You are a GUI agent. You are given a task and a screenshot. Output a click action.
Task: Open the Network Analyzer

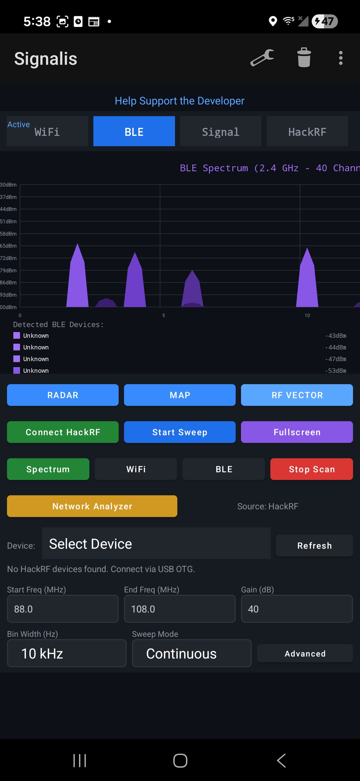tap(92, 506)
